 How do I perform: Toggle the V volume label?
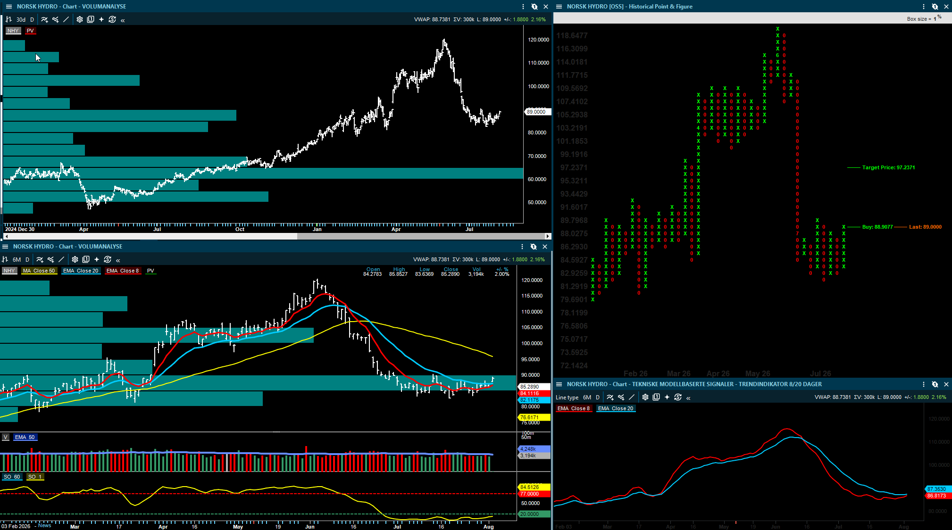click(6, 437)
